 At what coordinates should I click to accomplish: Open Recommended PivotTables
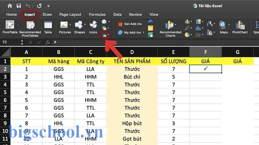30,29
